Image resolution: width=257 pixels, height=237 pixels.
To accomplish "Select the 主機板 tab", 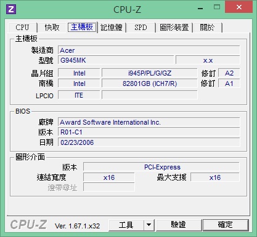I will [x=82, y=27].
